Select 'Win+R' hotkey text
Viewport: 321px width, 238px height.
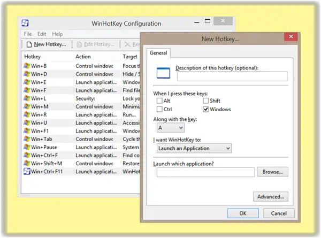point(39,114)
